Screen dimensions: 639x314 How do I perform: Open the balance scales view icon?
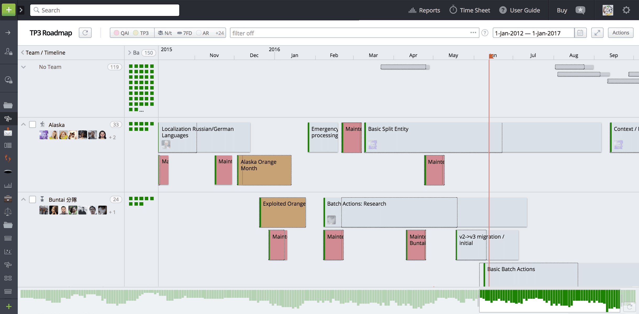pyautogui.click(x=8, y=211)
